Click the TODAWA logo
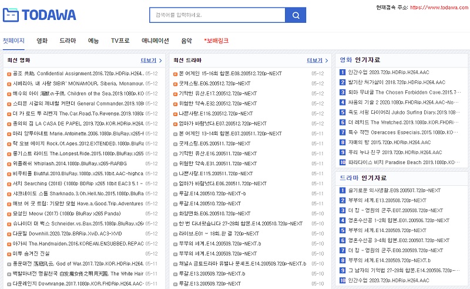Screen dimensions: 470x289 39,15
